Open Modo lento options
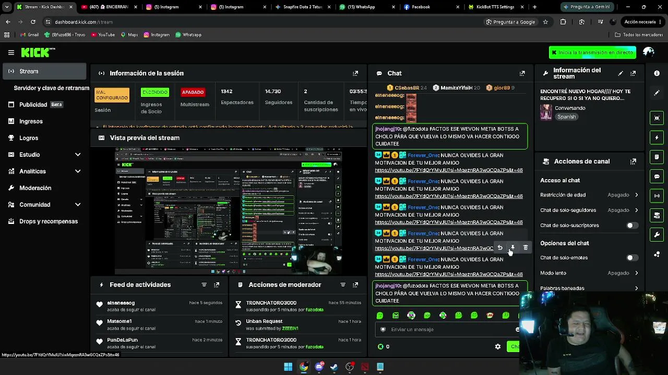668x375 pixels. pos(589,273)
